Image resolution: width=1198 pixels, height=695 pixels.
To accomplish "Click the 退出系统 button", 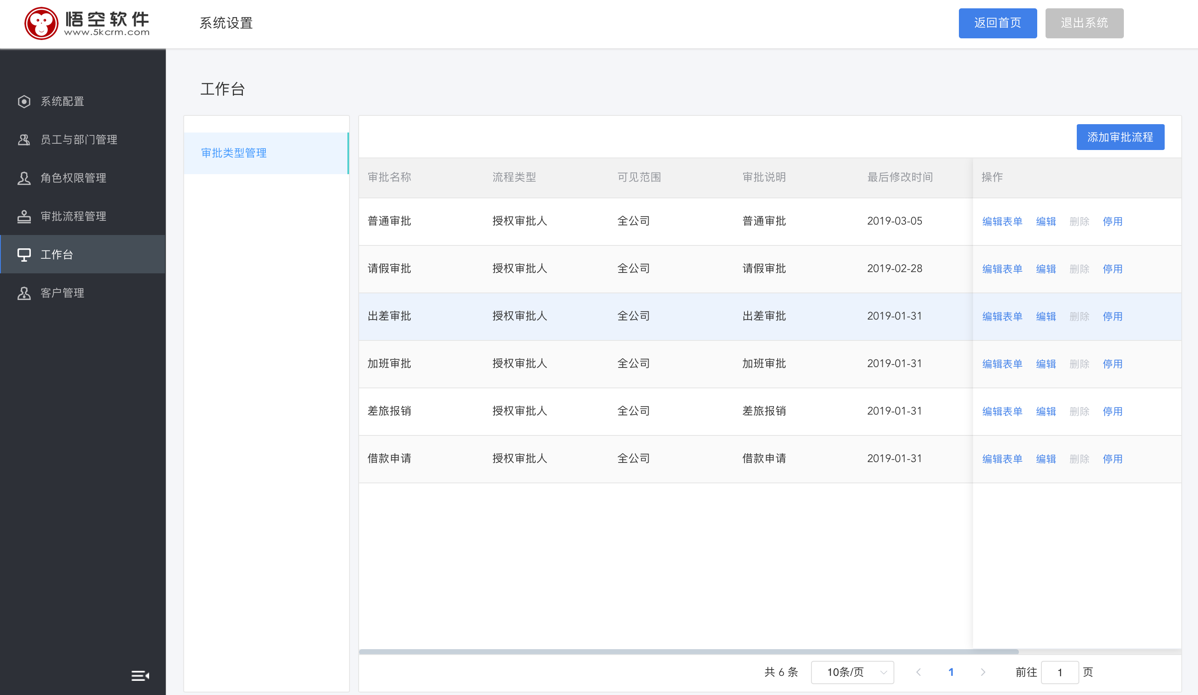I will [1084, 23].
